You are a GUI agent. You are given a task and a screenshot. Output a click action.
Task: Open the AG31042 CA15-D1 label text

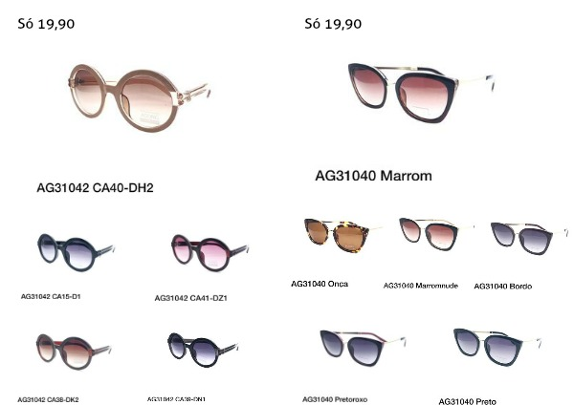(51, 296)
